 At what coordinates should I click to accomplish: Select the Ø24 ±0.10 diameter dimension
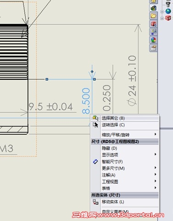coord(132,81)
